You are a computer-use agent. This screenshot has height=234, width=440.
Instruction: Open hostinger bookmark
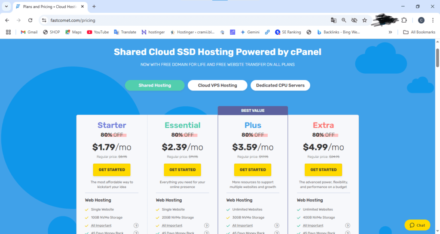153,32
